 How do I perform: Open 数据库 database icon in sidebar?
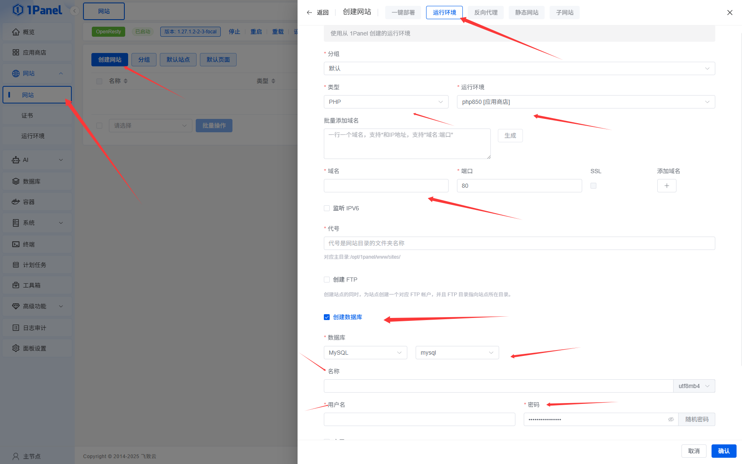(x=16, y=182)
